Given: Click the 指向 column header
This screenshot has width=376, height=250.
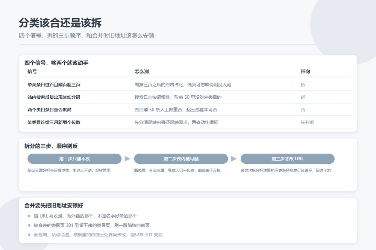Looking at the screenshot, I should pyautogui.click(x=305, y=71).
